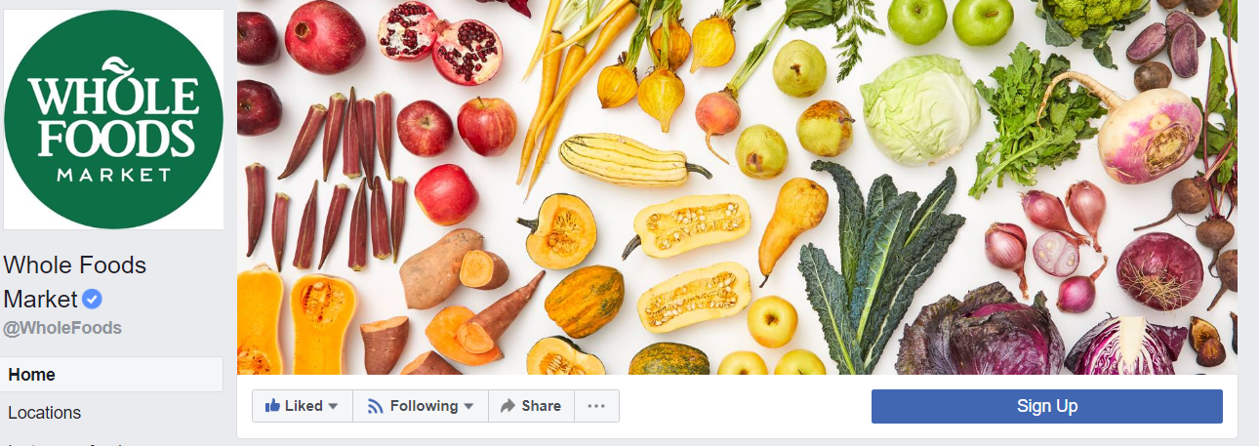
Task: Open the @WholeFoods username link
Action: (62, 328)
